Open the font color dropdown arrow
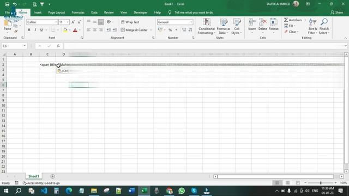Viewport: 349px width, 196px height. pyautogui.click(x=80, y=30)
